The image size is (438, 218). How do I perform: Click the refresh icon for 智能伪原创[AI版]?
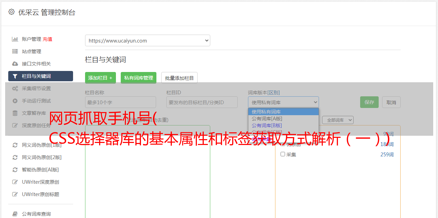15,170
